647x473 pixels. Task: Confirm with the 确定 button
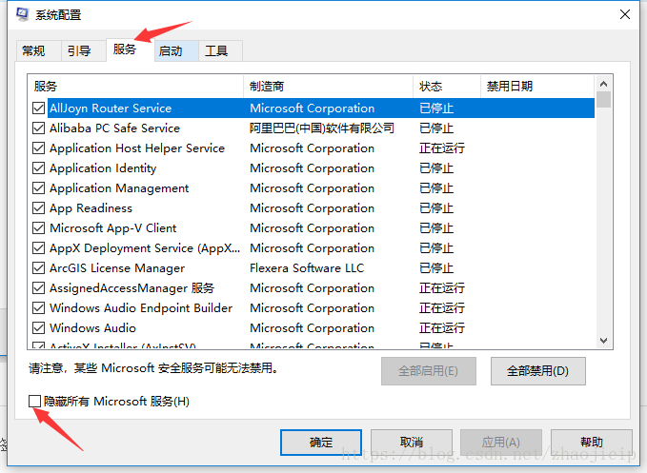(x=321, y=443)
